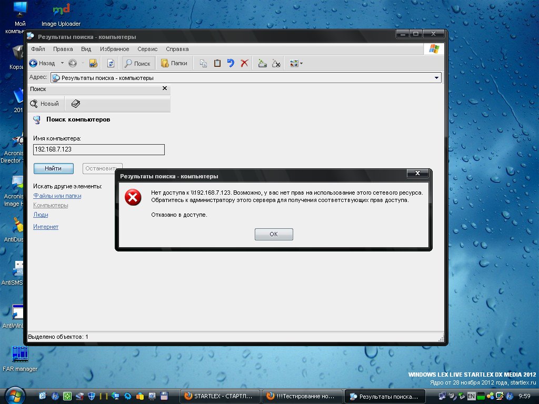Open the Сервис menu
The image size is (539, 404).
point(147,49)
